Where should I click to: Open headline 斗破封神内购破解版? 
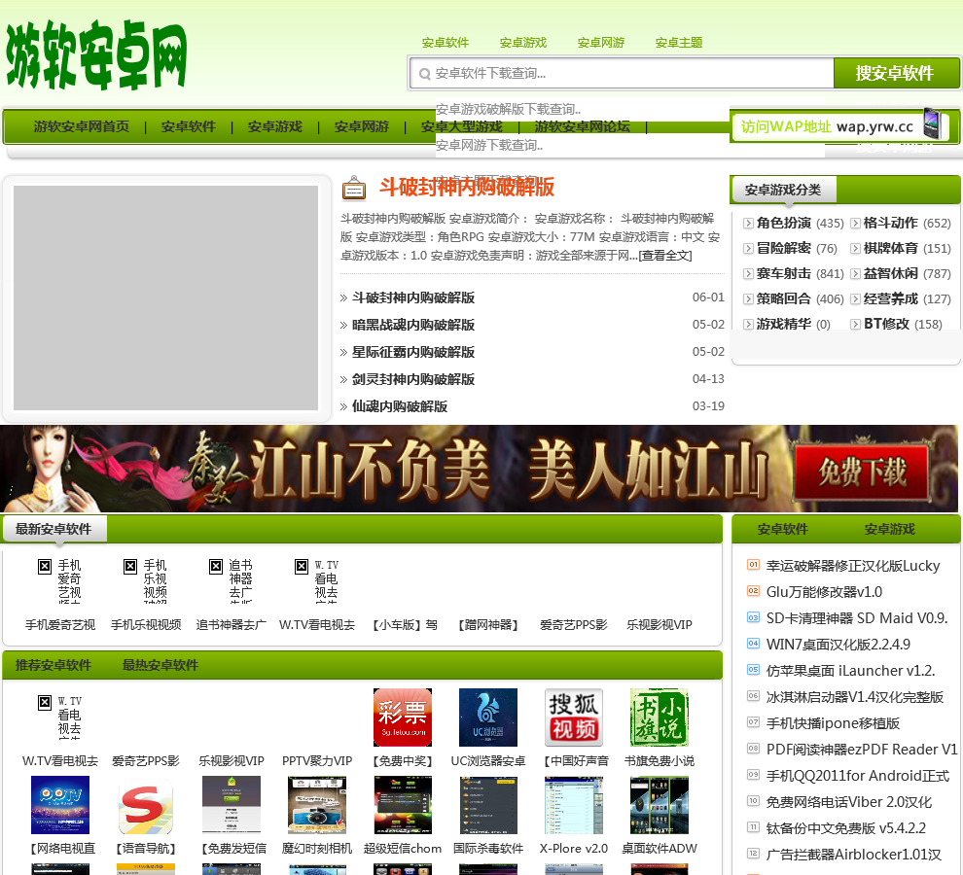pyautogui.click(x=467, y=187)
